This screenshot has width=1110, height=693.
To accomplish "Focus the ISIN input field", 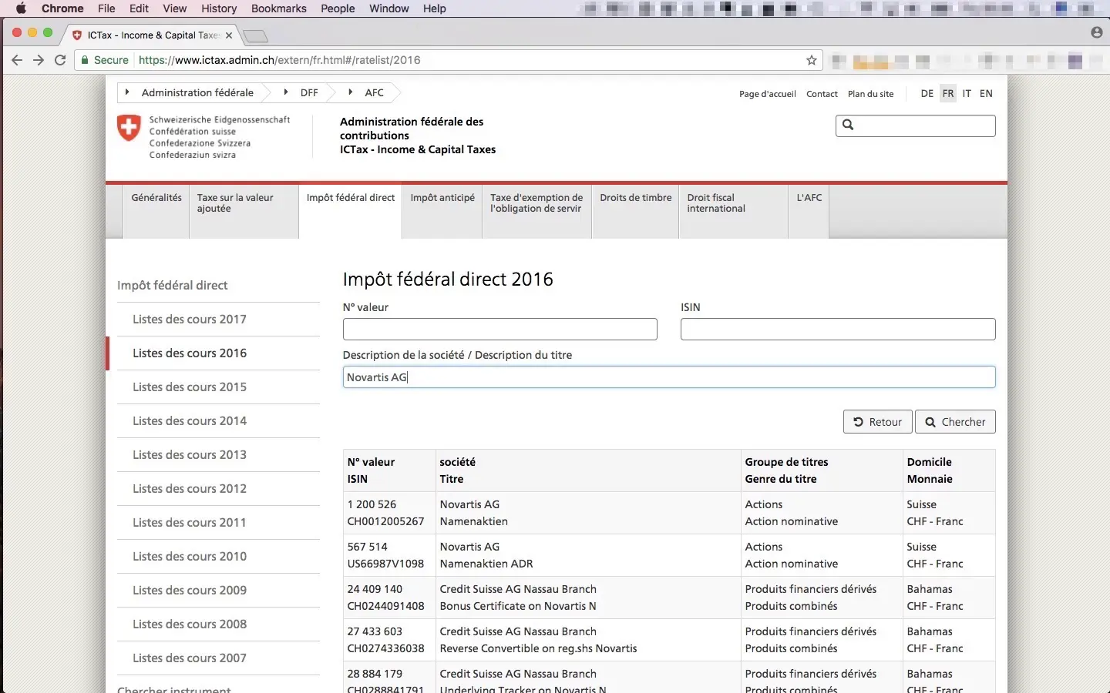I will coord(838,329).
